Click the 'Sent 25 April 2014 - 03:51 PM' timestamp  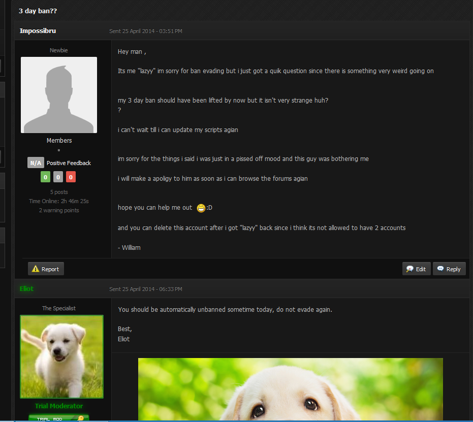(x=146, y=31)
